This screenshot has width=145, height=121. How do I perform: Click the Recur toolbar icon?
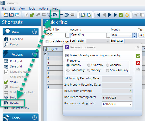click(x=55, y=15)
